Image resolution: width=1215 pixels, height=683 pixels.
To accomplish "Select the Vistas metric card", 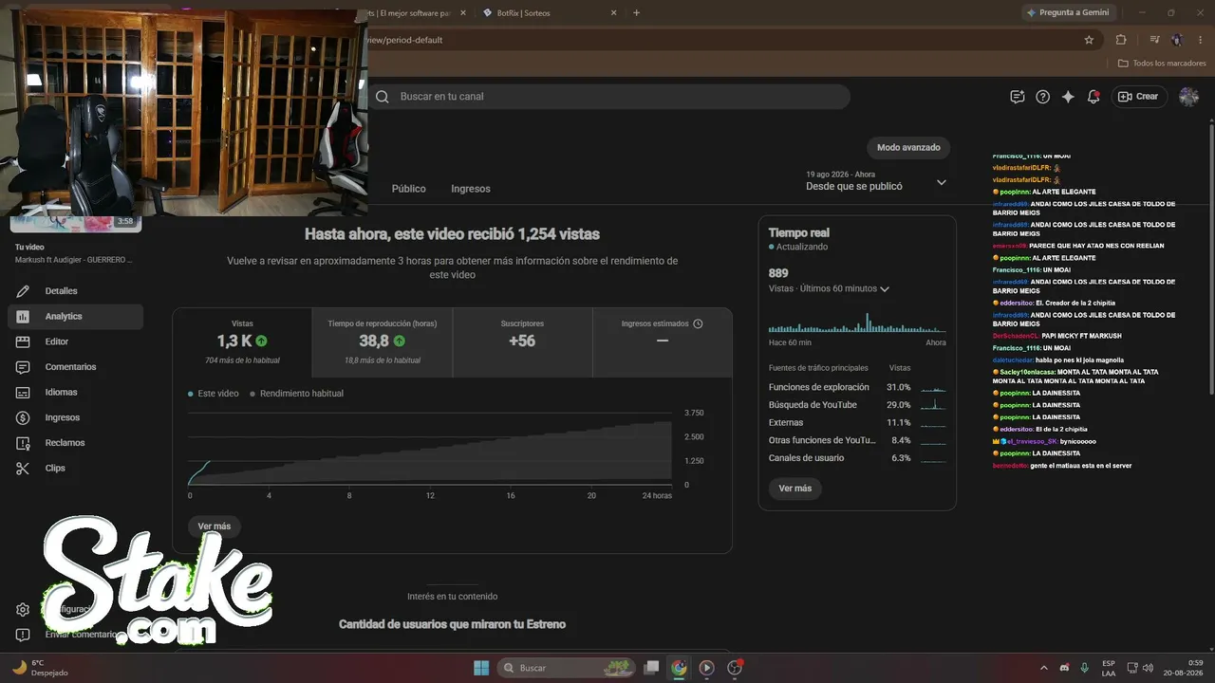I will pyautogui.click(x=242, y=342).
